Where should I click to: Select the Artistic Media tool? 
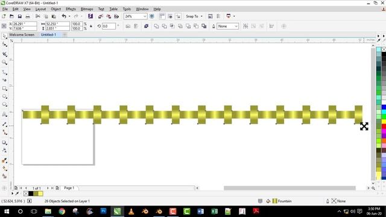click(x=4, y=80)
